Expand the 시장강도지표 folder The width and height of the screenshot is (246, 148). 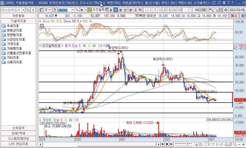coord(13,39)
